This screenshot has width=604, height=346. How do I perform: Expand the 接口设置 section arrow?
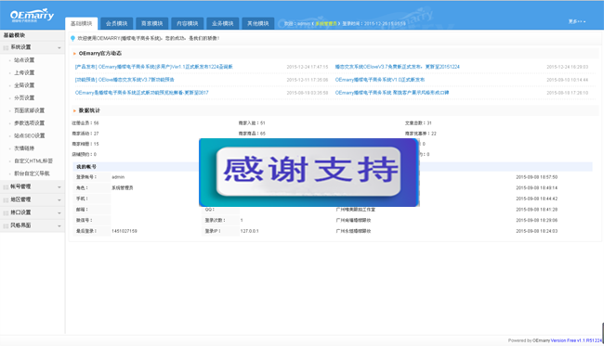(59, 213)
